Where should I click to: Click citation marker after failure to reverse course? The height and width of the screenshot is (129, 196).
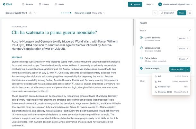[x=97, y=107]
